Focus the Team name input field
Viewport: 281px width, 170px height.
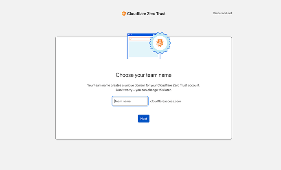130,101
